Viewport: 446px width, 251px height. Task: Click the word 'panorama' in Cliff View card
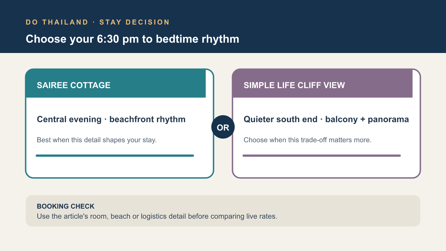click(x=388, y=120)
